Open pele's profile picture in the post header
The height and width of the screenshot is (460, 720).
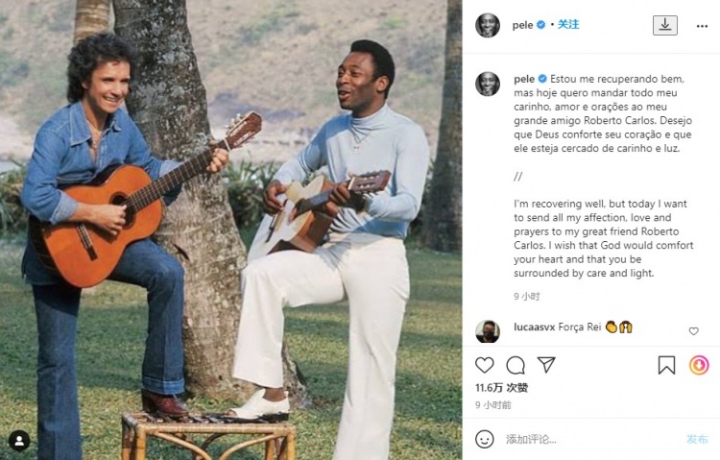point(488,25)
